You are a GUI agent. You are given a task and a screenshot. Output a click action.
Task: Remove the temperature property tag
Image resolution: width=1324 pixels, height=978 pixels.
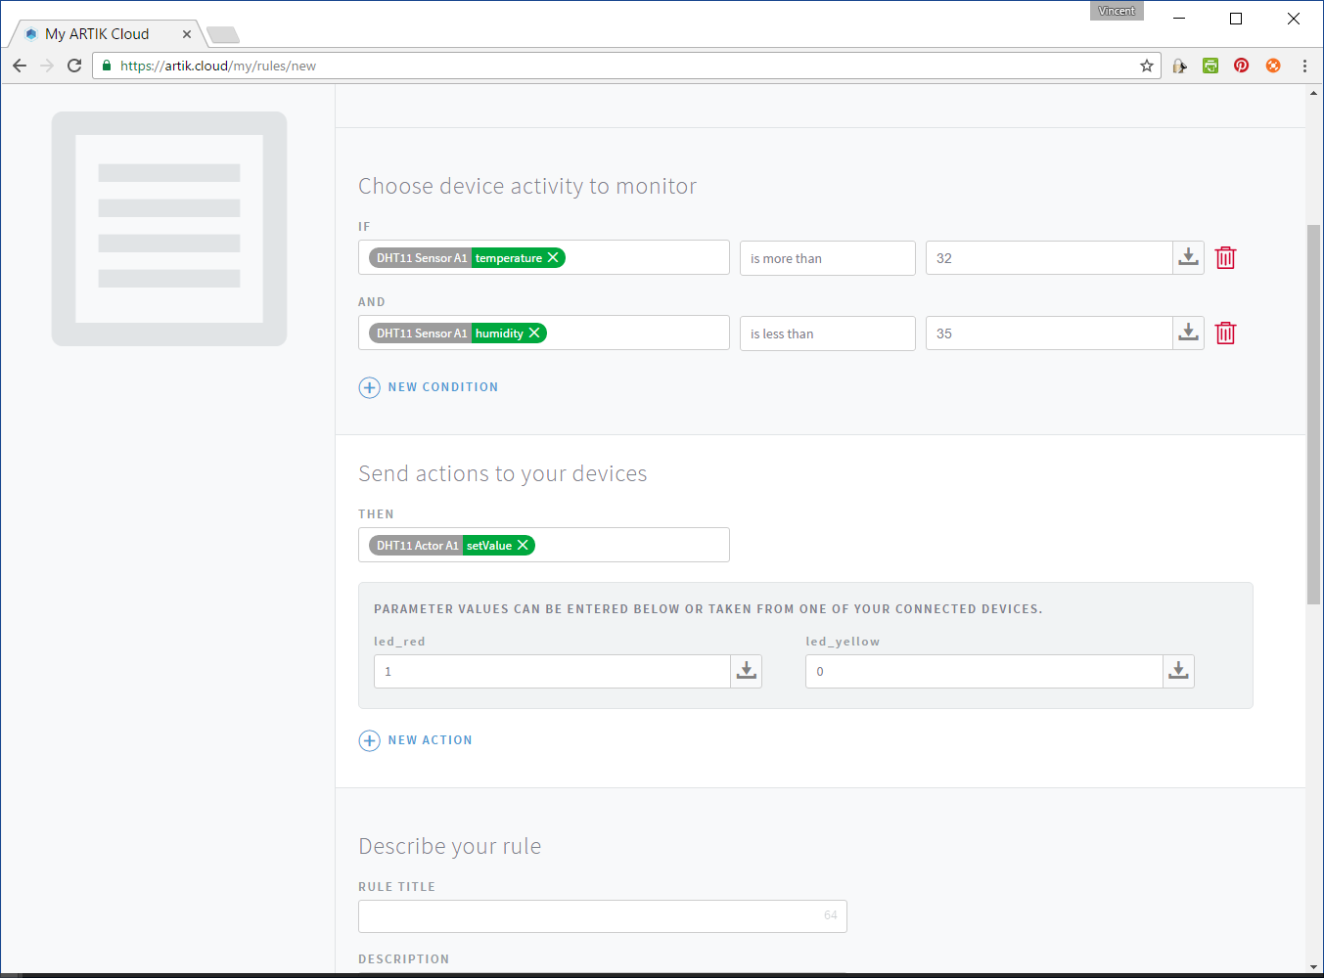553,257
